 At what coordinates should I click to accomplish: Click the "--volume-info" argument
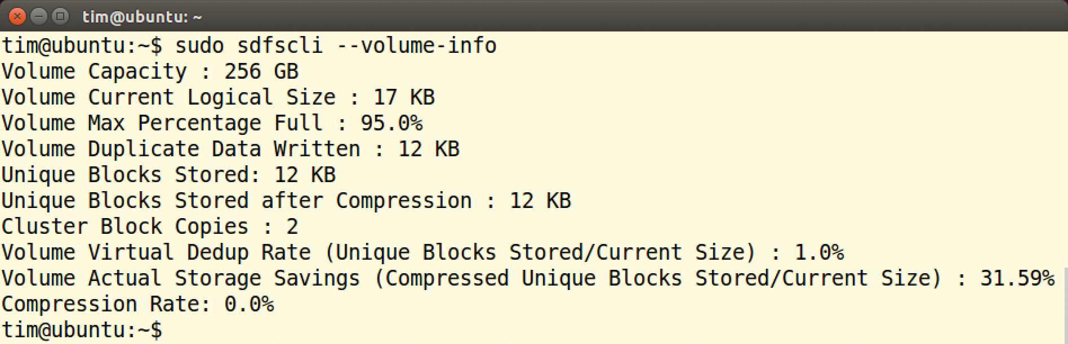click(416, 46)
